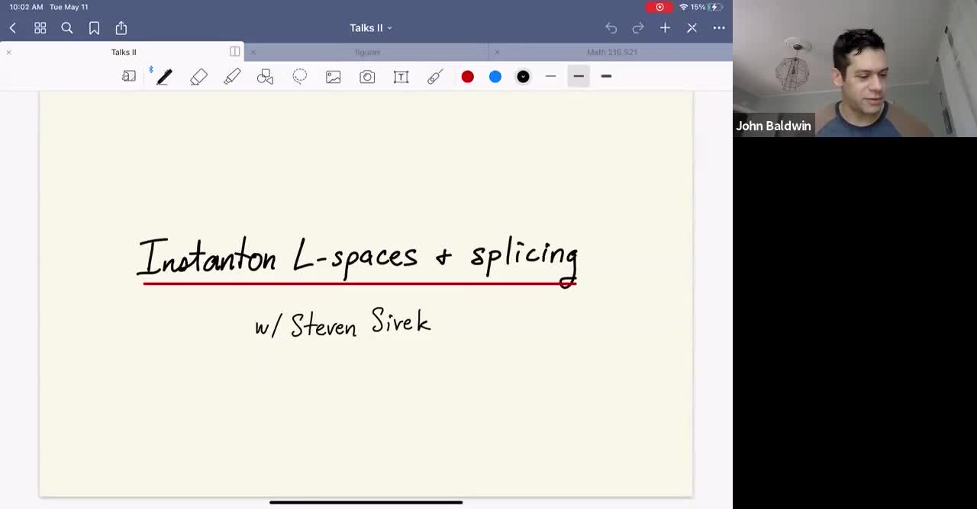Insert an image with the picture tool
This screenshot has width=977, height=509.
pos(334,76)
